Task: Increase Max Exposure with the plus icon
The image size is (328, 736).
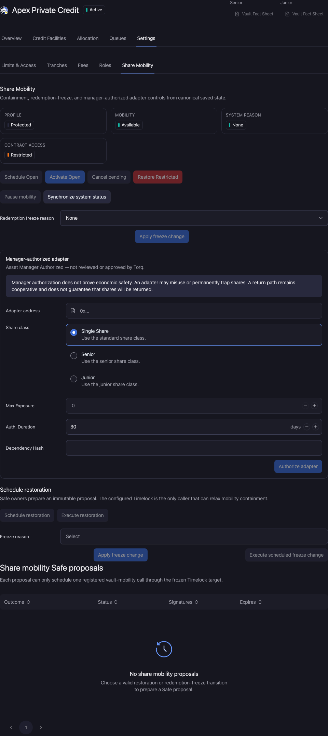Action: [x=314, y=406]
